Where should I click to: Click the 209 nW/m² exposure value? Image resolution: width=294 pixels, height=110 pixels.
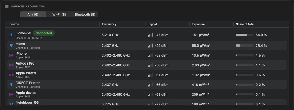(200, 94)
